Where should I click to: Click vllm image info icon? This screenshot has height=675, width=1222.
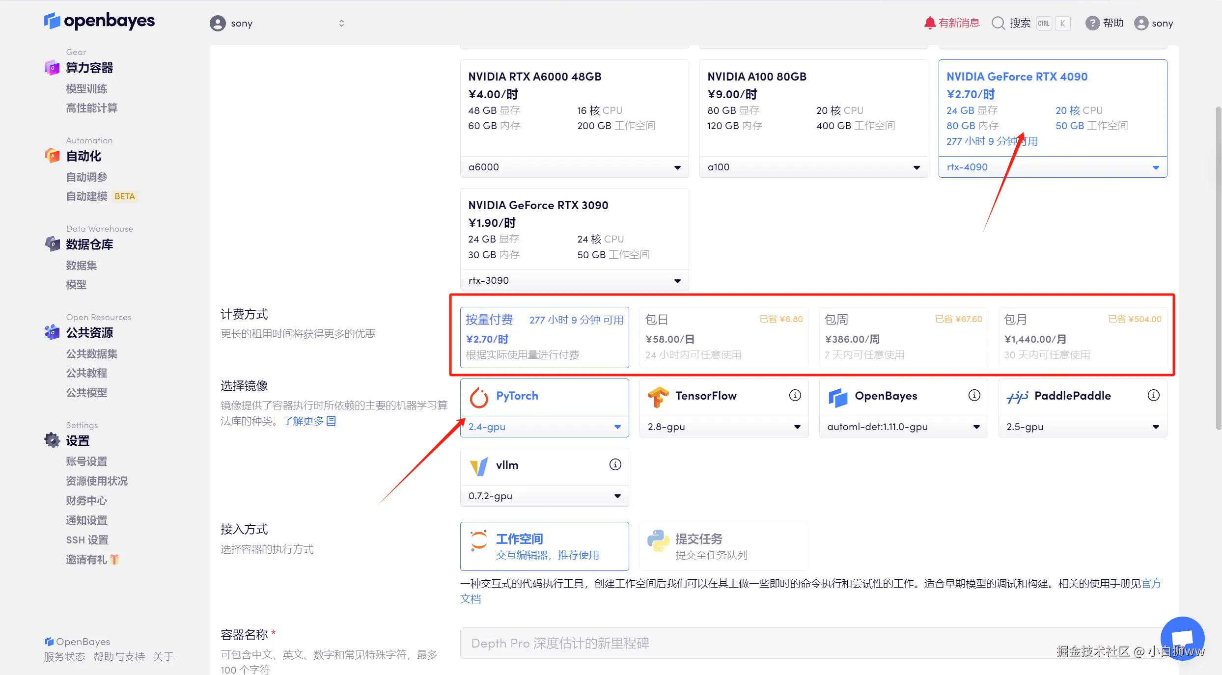(615, 464)
